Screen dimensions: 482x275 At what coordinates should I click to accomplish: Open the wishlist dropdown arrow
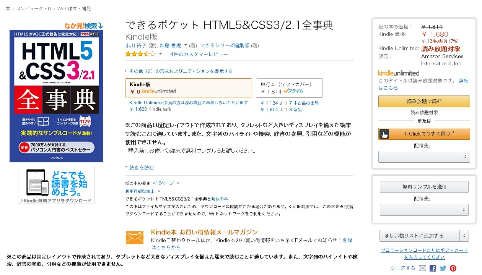(x=464, y=236)
